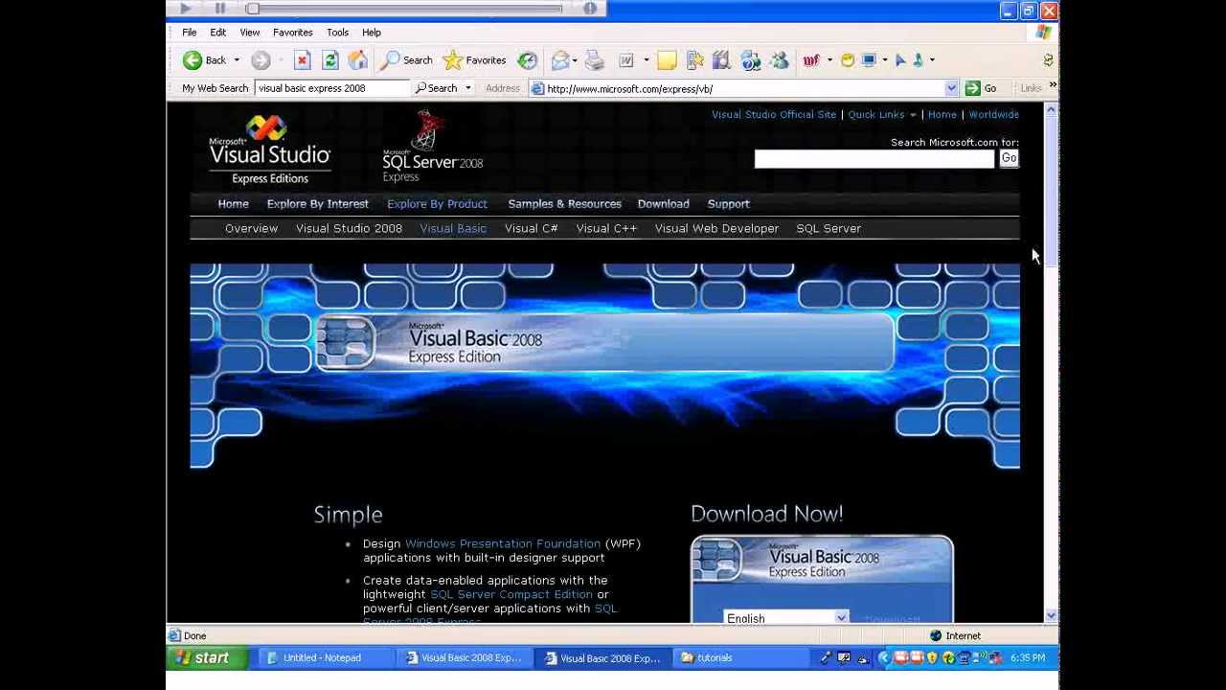Click the red 'mf' toolbar icon

[x=811, y=60]
